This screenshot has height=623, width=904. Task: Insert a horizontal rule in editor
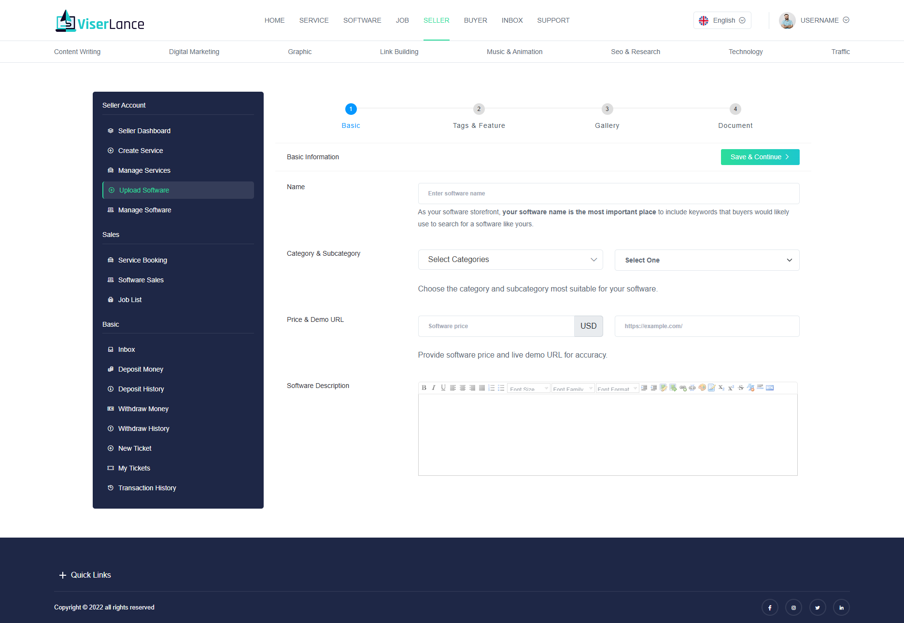pyautogui.click(x=760, y=388)
